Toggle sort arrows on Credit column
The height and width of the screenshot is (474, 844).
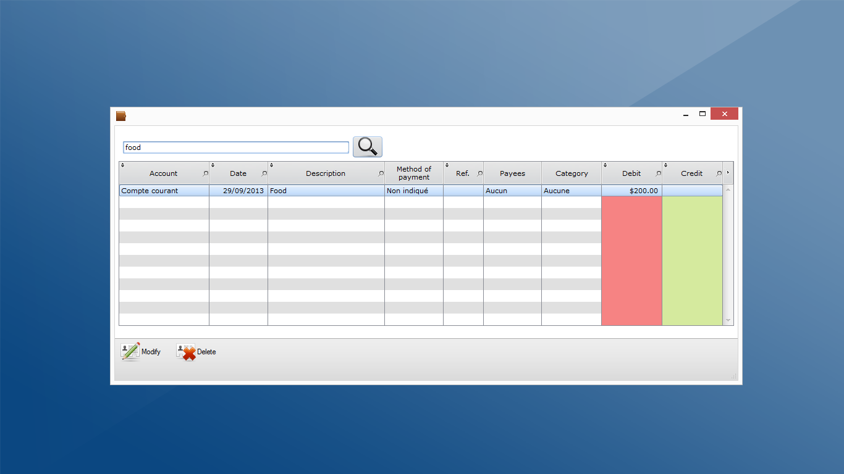pos(666,165)
